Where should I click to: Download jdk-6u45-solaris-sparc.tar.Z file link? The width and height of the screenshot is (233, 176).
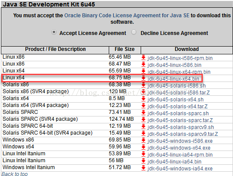pyautogui.click(x=180, y=120)
